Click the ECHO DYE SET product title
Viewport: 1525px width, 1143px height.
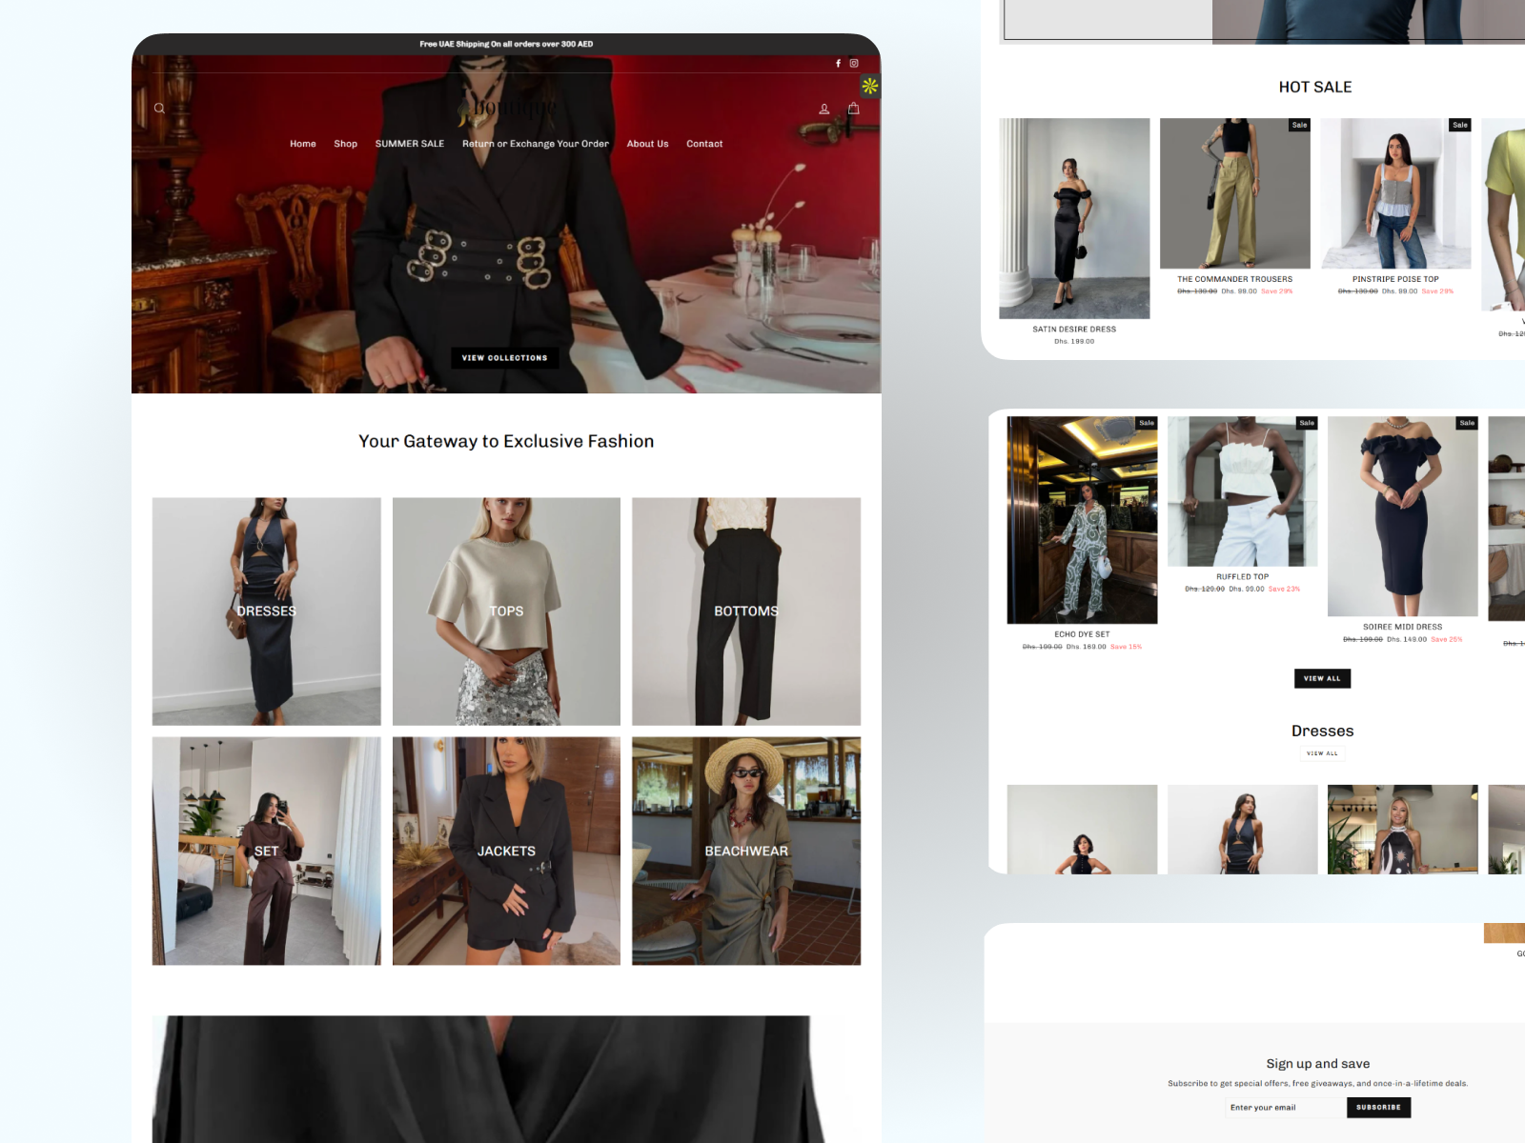click(1082, 634)
